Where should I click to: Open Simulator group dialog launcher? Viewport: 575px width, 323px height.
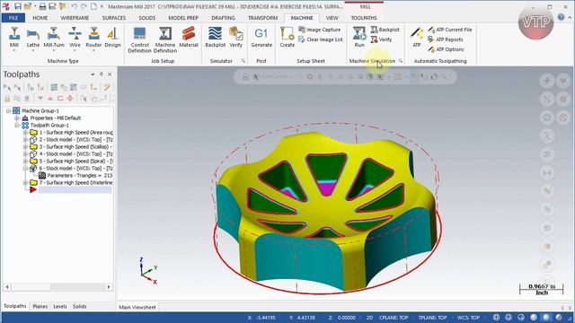pos(243,61)
